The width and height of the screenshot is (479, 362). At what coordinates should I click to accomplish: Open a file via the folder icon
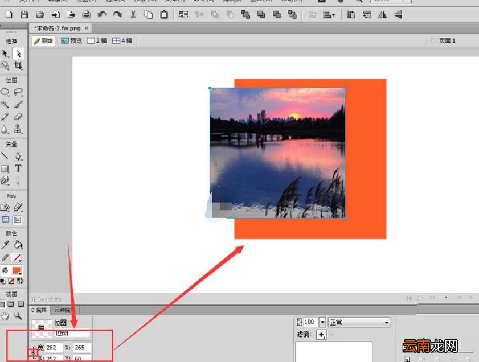click(40, 15)
